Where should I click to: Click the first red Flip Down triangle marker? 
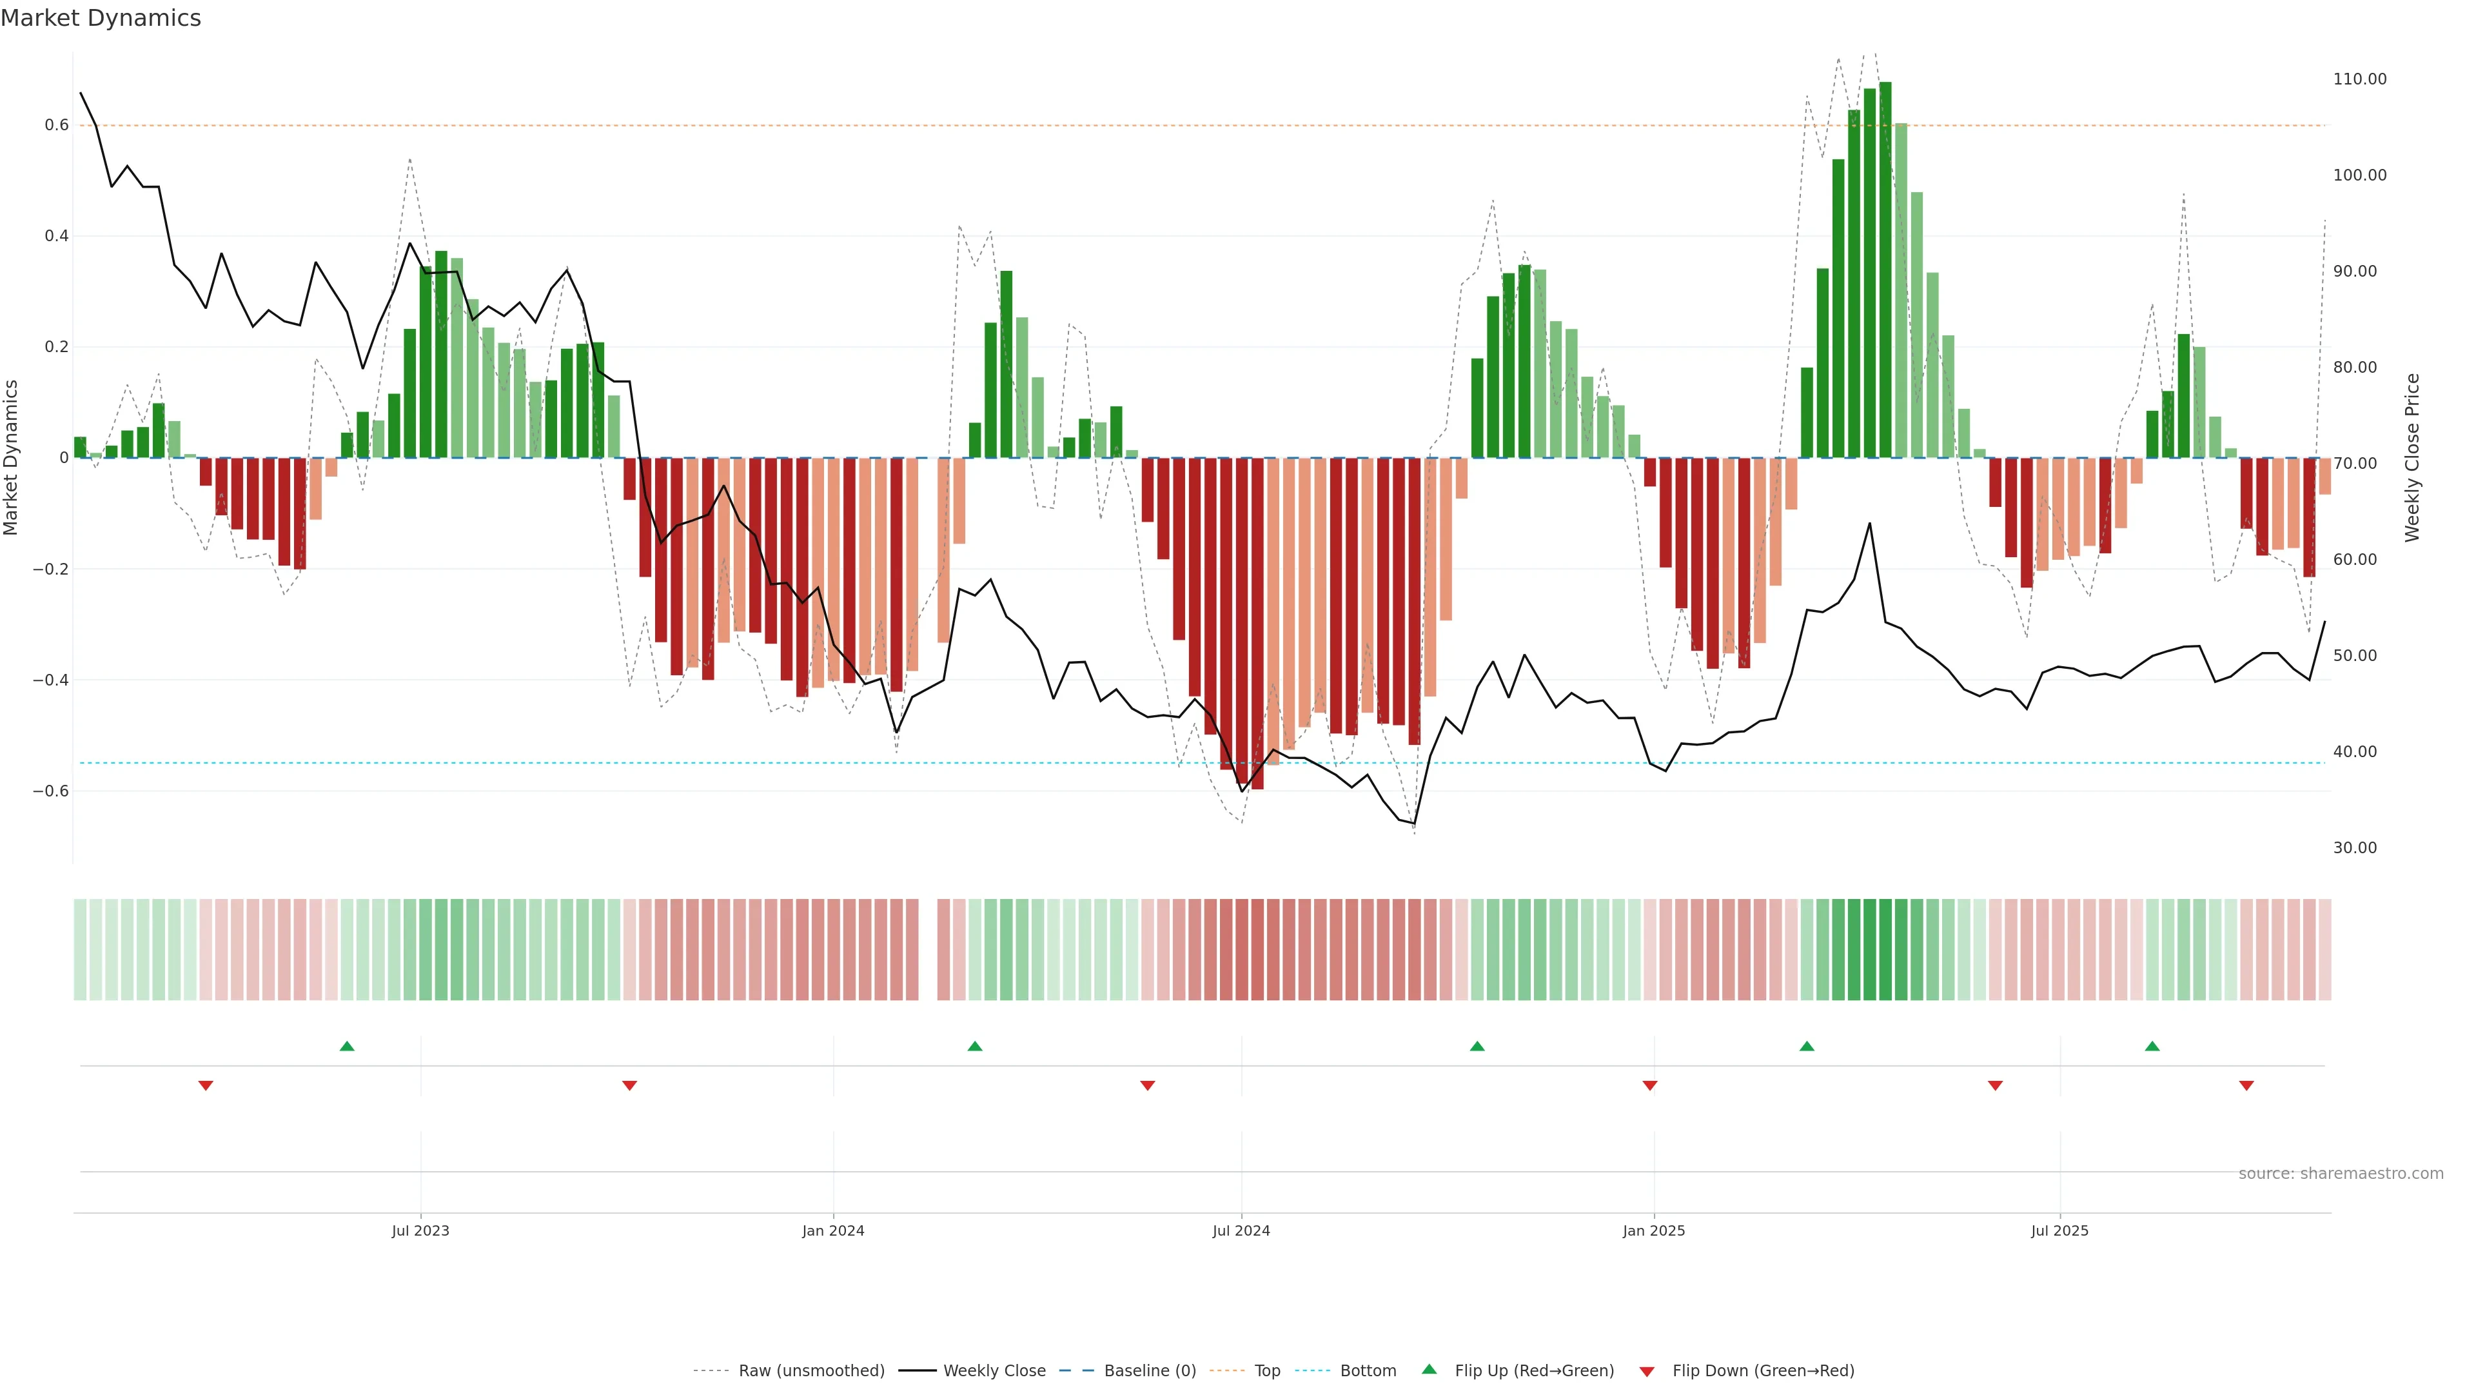click(x=206, y=1085)
